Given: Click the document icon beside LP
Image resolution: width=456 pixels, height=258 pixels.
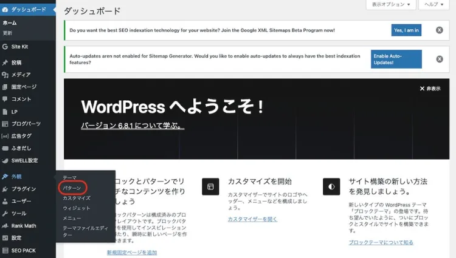Looking at the screenshot, I should (5, 112).
